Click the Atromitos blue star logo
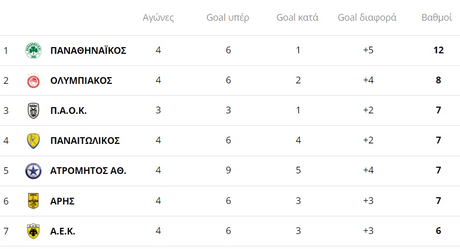 (x=33, y=171)
